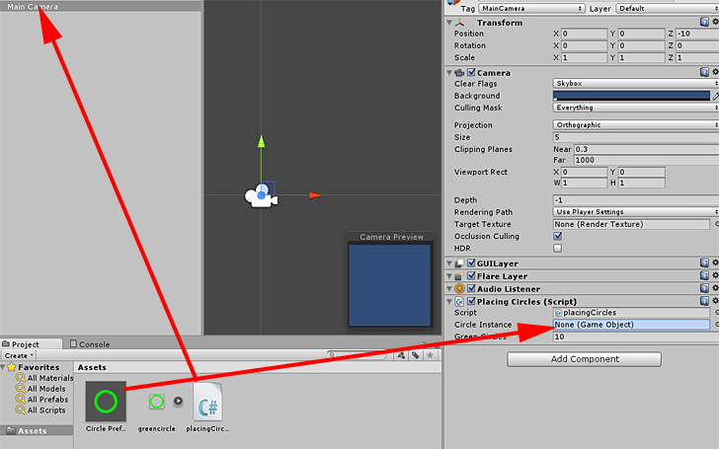Collapse the Transform component foldout
The image size is (719, 449).
pos(450,22)
